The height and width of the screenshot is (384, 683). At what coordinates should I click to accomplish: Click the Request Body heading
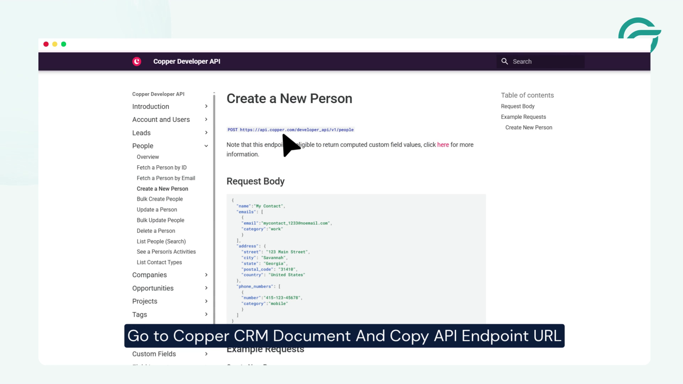coord(255,181)
